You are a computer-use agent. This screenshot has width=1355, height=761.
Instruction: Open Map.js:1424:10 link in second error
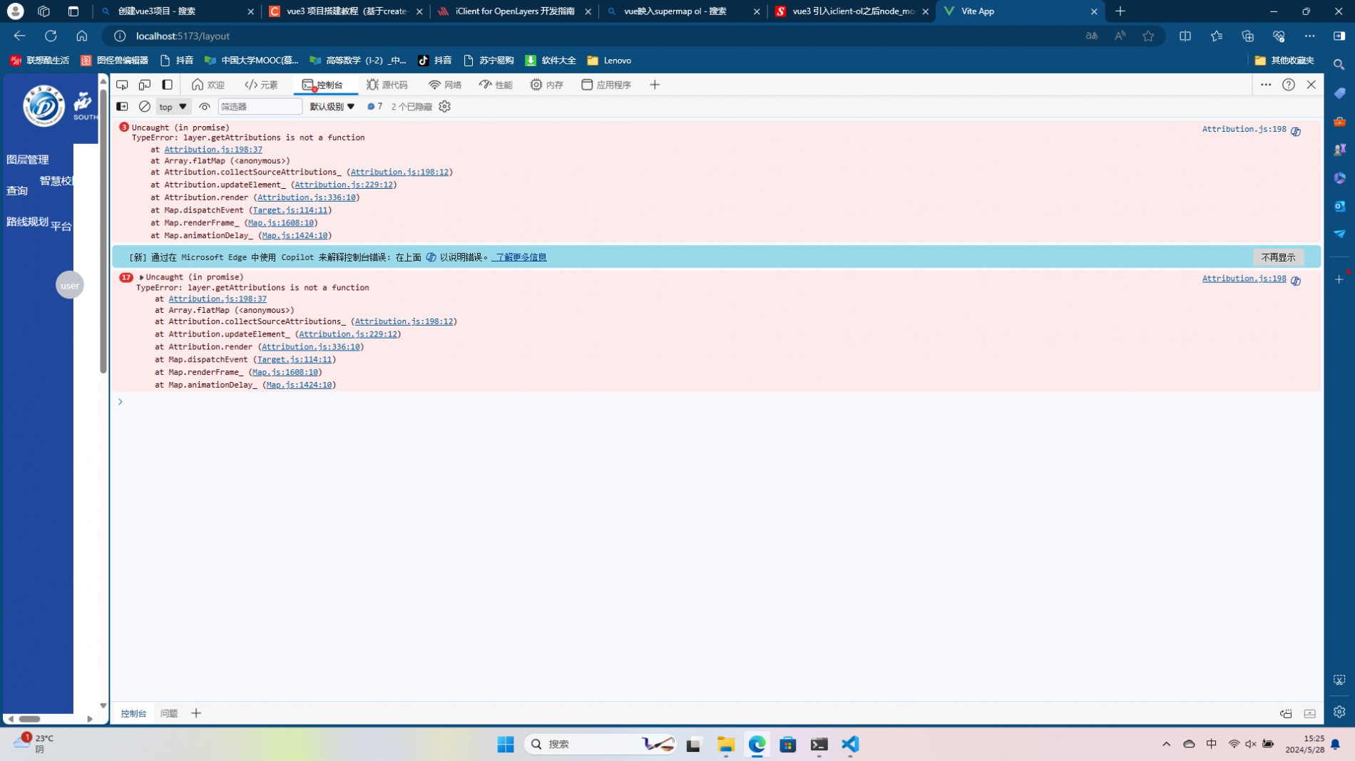point(299,385)
